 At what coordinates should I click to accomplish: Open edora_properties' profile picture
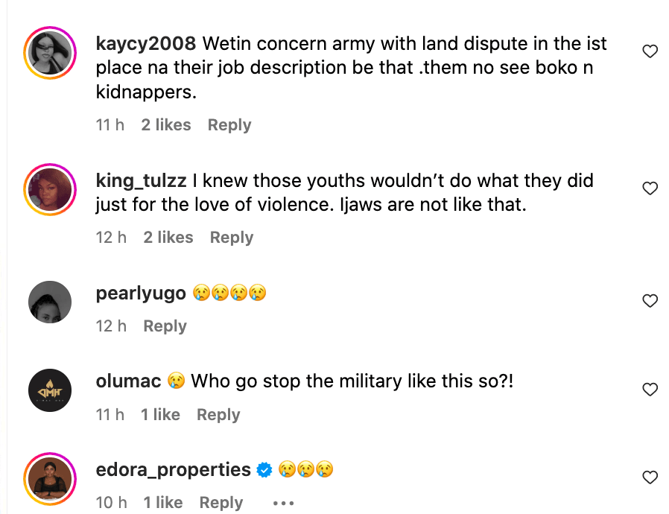(x=50, y=478)
